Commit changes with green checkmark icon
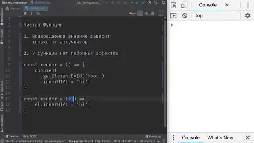 tap(143, 3)
